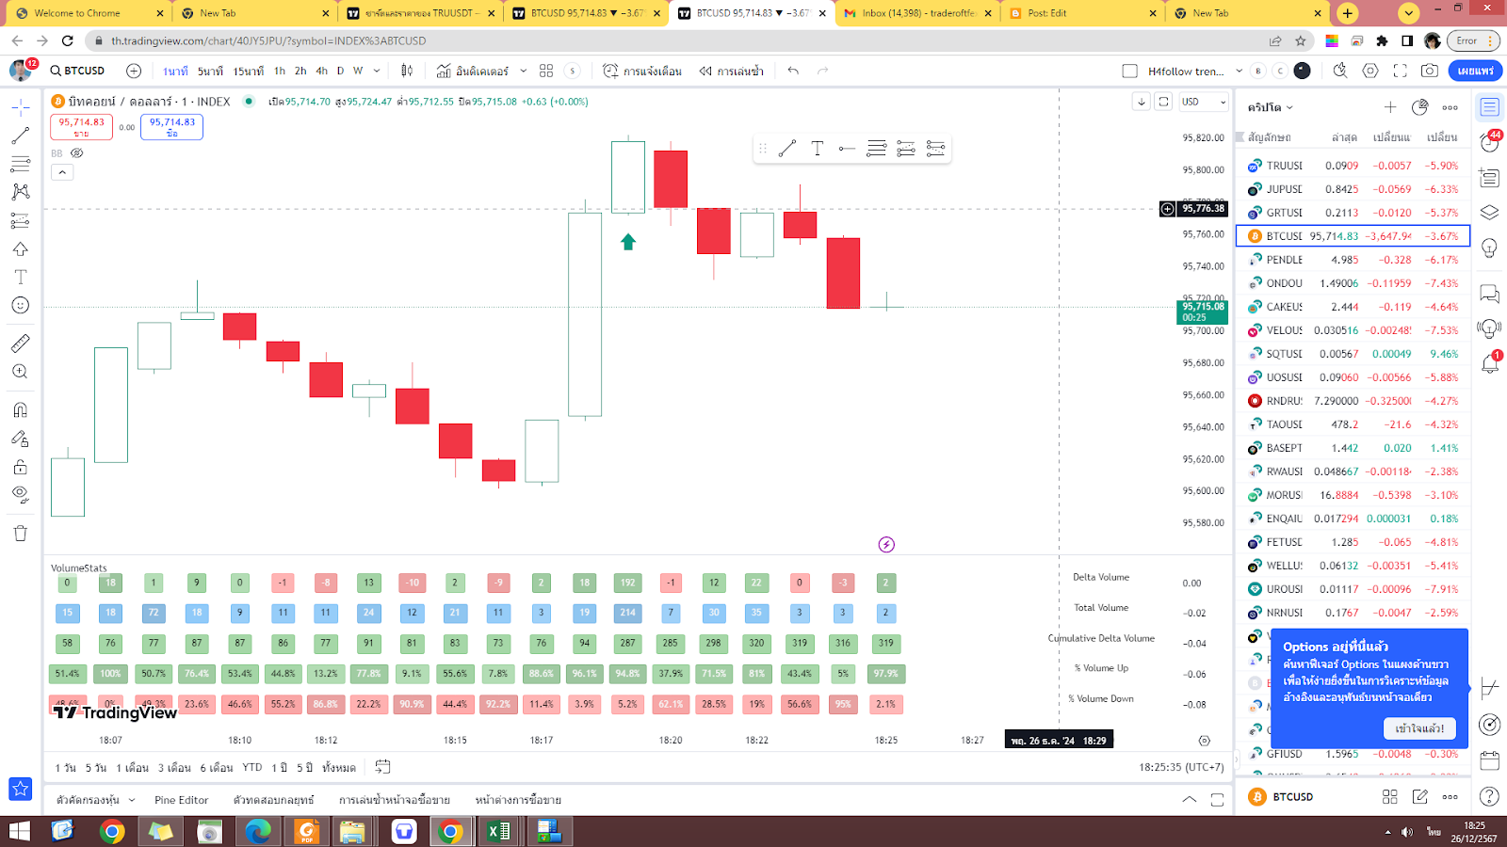Select the Text tool in left sidebar
Screen dimensions: 1507x847
(x=21, y=277)
